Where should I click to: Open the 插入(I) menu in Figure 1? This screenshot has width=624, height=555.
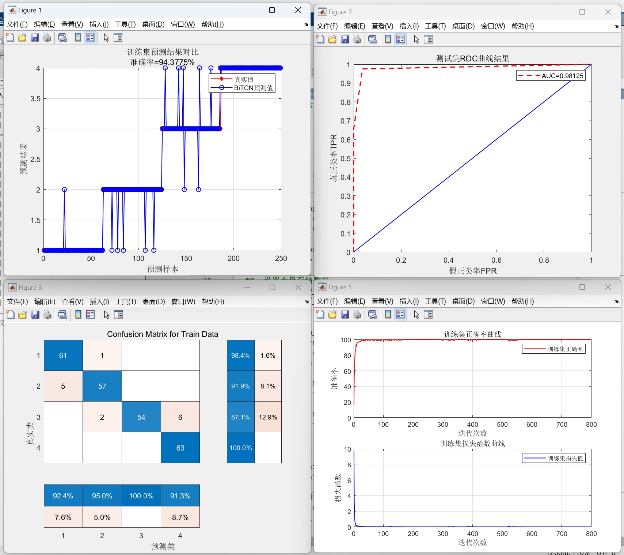[x=98, y=24]
